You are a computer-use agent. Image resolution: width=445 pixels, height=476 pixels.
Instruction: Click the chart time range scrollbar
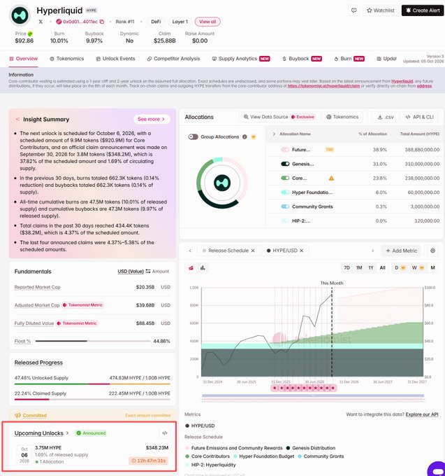coord(313,396)
